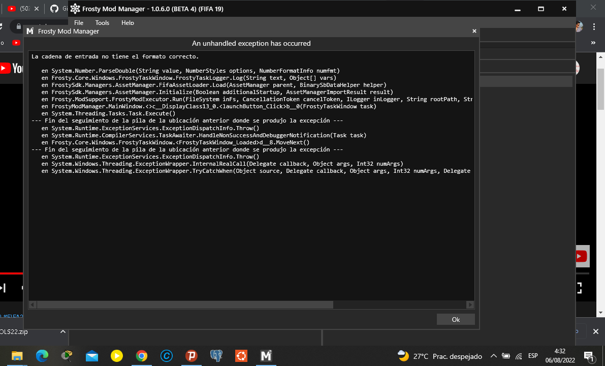Click the stack line 'AssetManager.Initialize'
Viewport: 605px width, 366px height.
coord(217,92)
